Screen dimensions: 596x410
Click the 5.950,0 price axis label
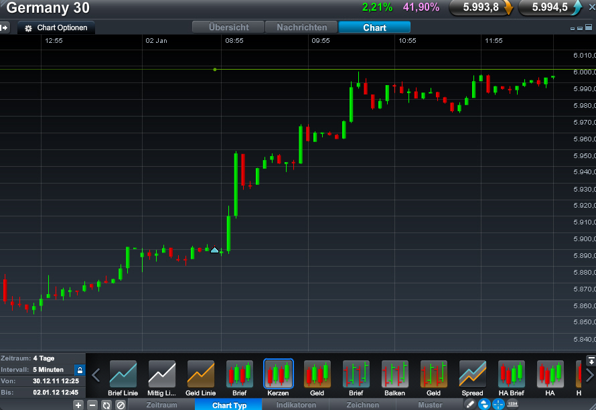pyautogui.click(x=584, y=155)
